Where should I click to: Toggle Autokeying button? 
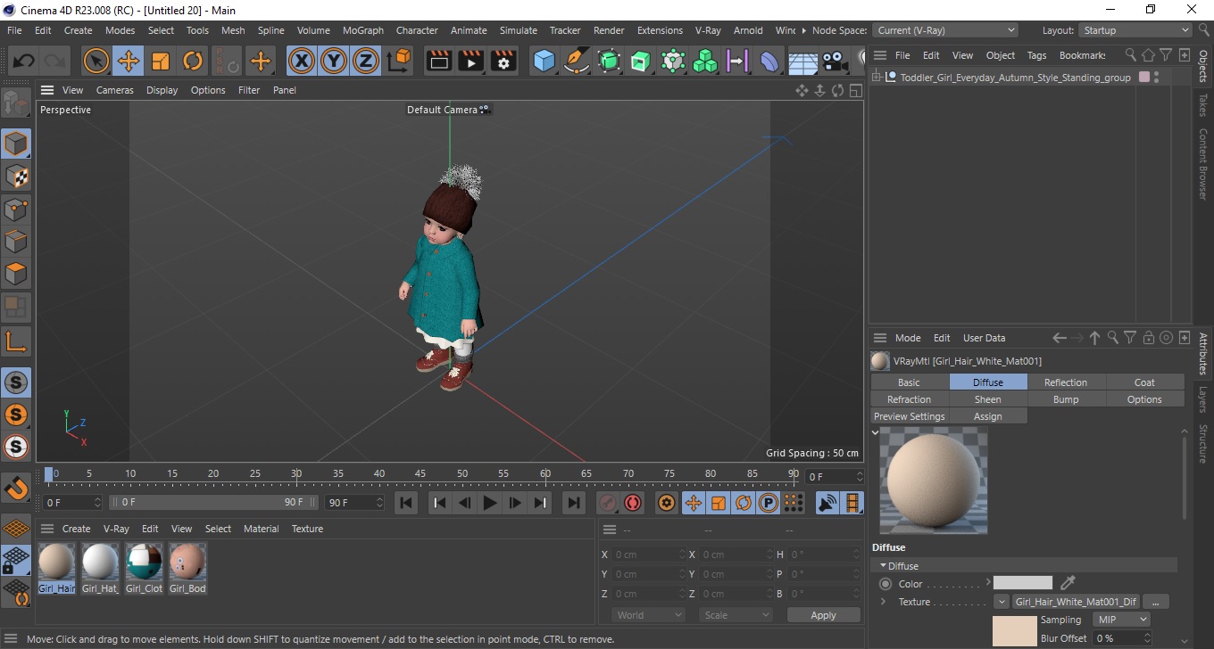pos(633,503)
